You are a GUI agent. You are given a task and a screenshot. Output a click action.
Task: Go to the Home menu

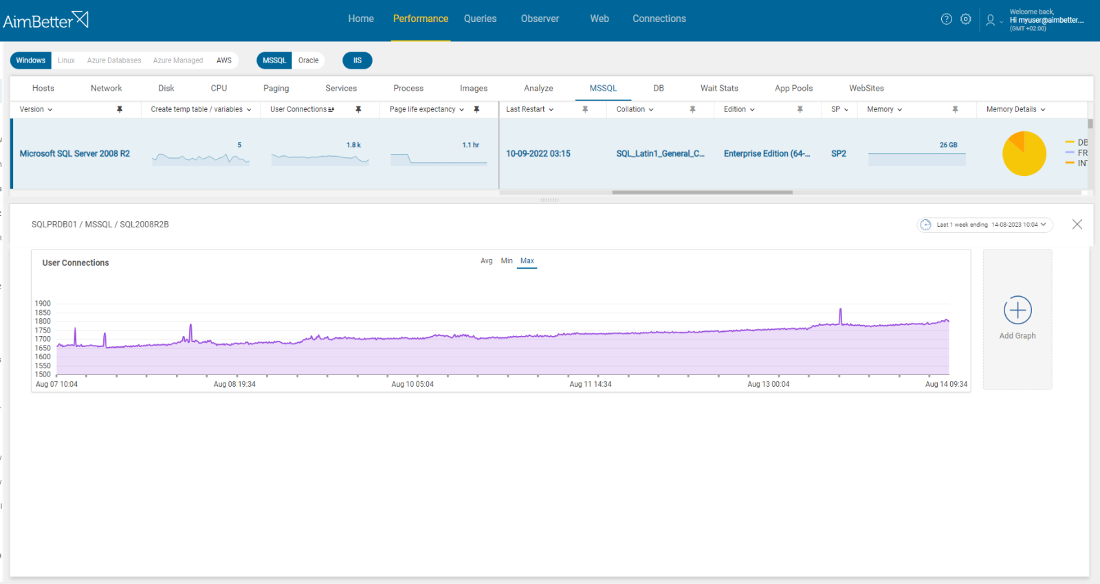tap(361, 19)
